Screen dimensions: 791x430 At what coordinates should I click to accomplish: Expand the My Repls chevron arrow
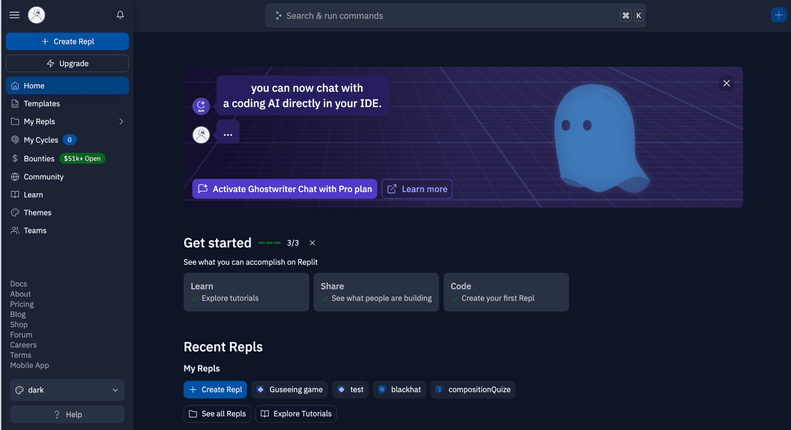tap(121, 122)
